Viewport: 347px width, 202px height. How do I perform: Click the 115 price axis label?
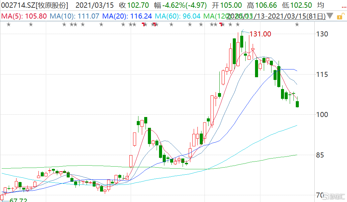pos(322,75)
